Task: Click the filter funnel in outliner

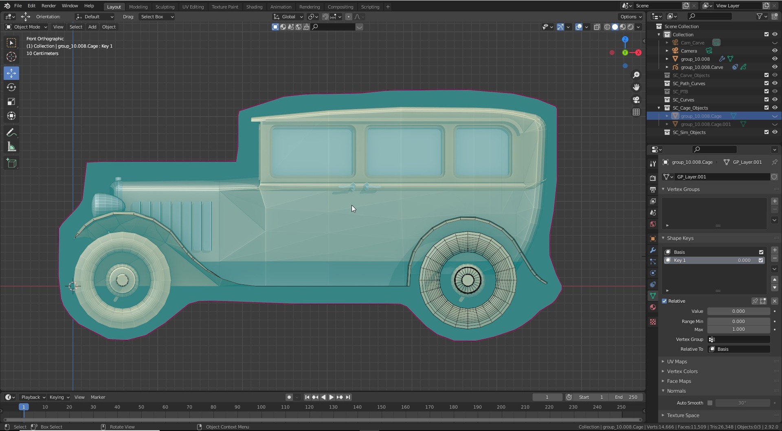Action: click(x=760, y=16)
